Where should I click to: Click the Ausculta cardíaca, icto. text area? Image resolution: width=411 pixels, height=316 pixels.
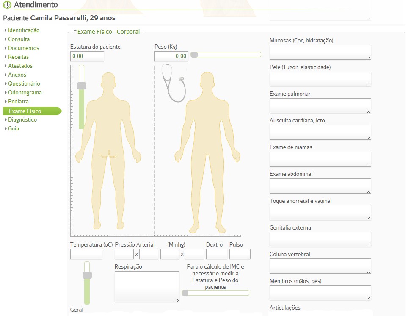tap(320, 133)
